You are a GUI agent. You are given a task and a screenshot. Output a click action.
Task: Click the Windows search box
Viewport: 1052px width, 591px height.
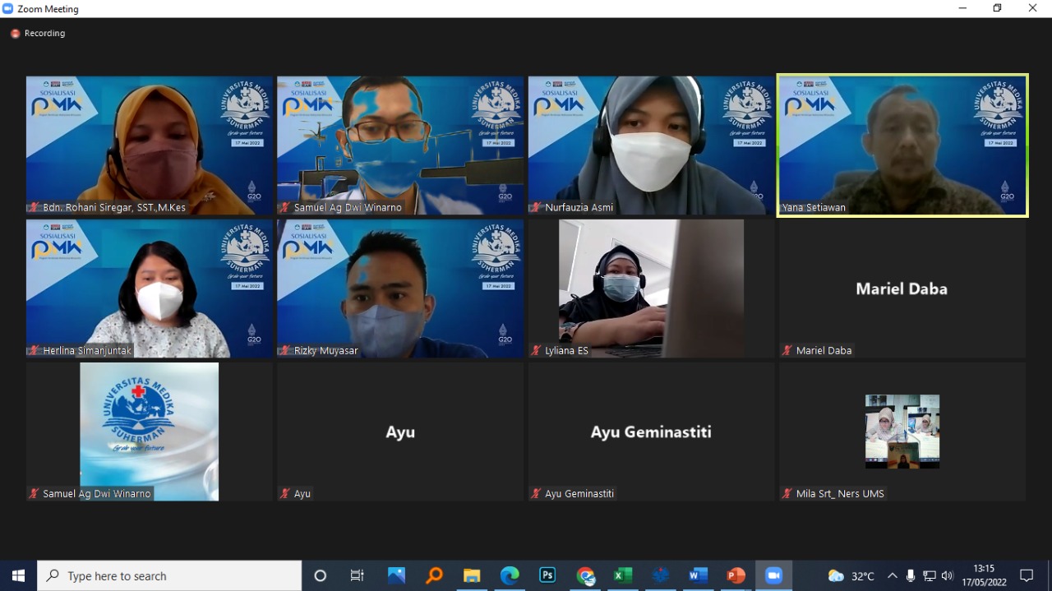[169, 575]
